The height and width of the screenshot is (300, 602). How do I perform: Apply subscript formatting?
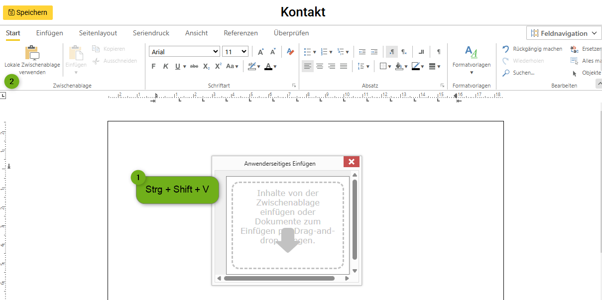(206, 66)
